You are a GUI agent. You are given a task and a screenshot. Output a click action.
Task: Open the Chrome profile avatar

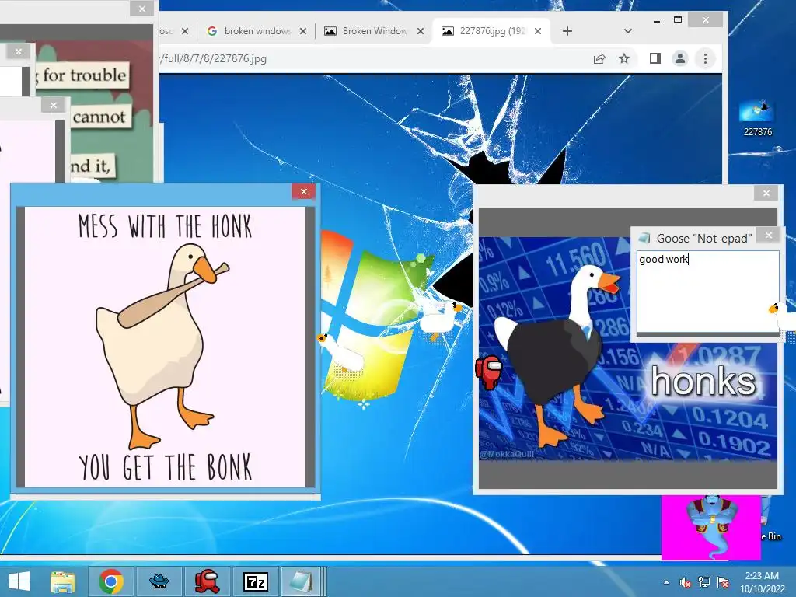click(679, 59)
